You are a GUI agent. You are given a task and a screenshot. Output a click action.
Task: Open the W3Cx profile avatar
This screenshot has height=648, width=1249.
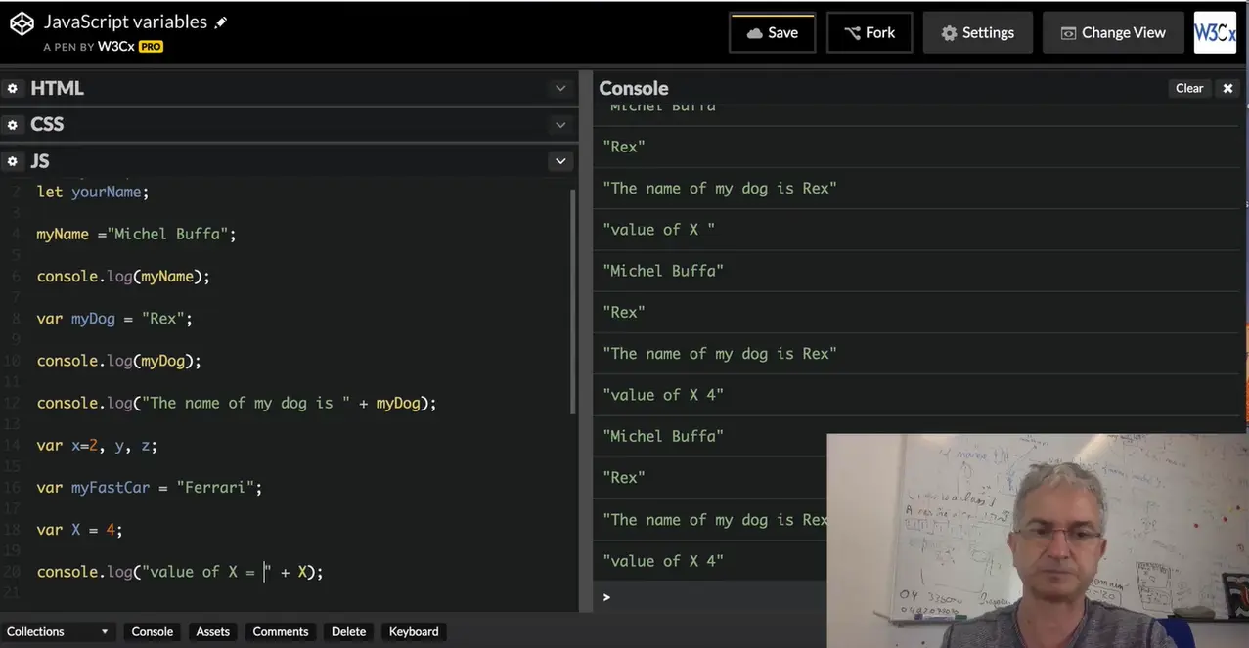(1215, 32)
